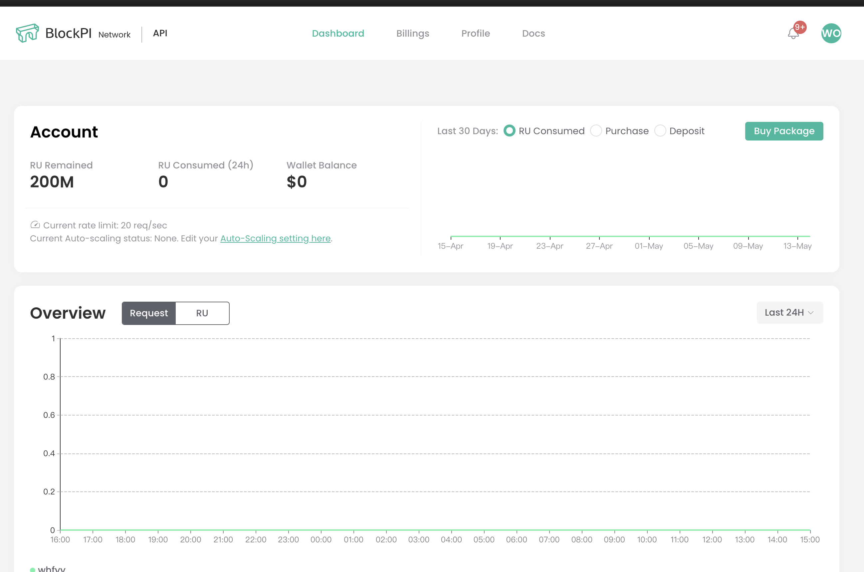Switch to the Dashboard tab

(x=338, y=33)
